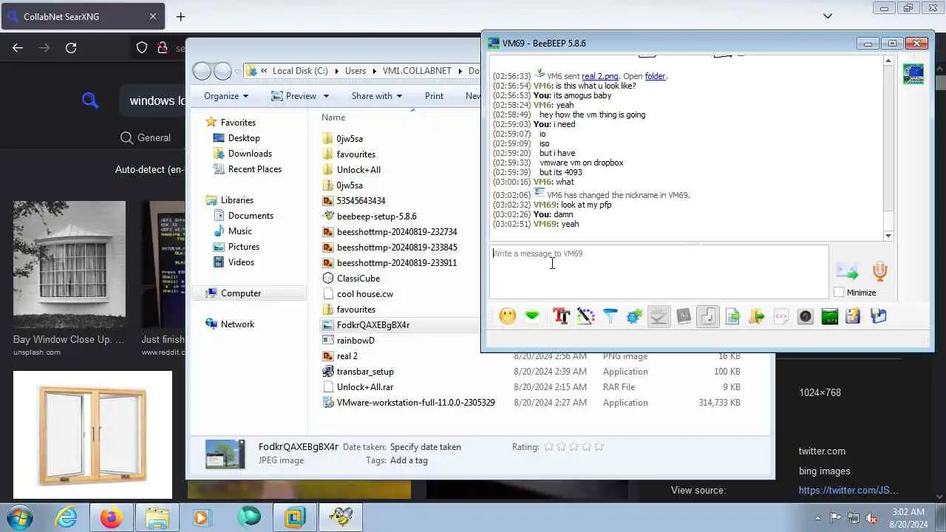Select transbar_setup application
Image resolution: width=946 pixels, height=532 pixels.
[x=365, y=372]
